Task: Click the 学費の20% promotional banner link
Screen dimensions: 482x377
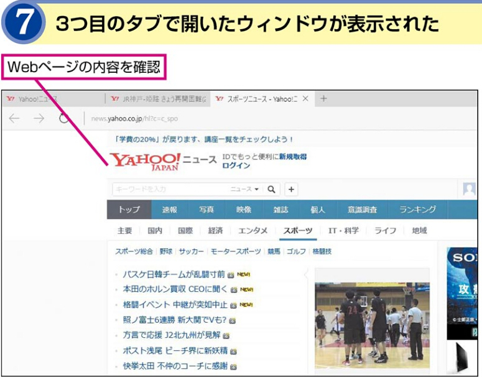Action: pyautogui.click(x=203, y=139)
